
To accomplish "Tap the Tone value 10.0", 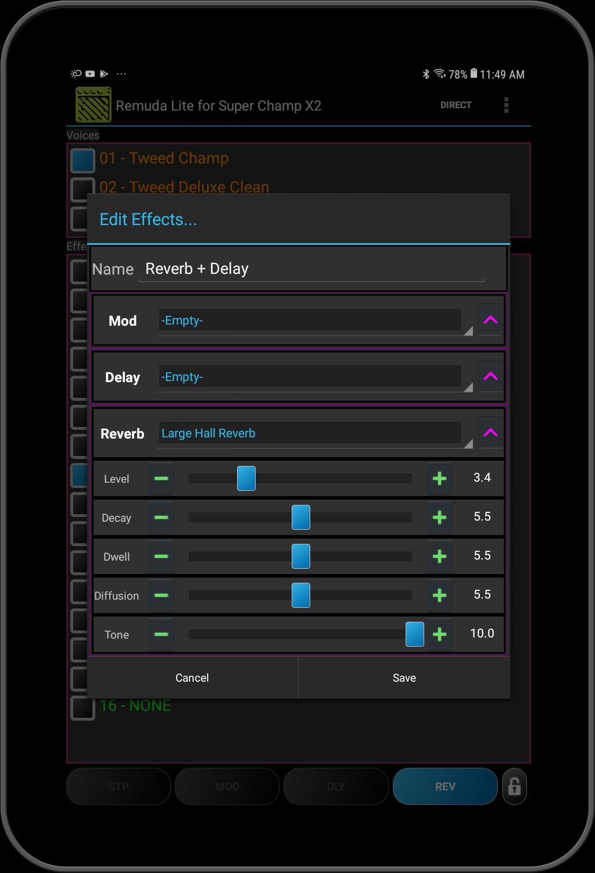I will point(482,633).
